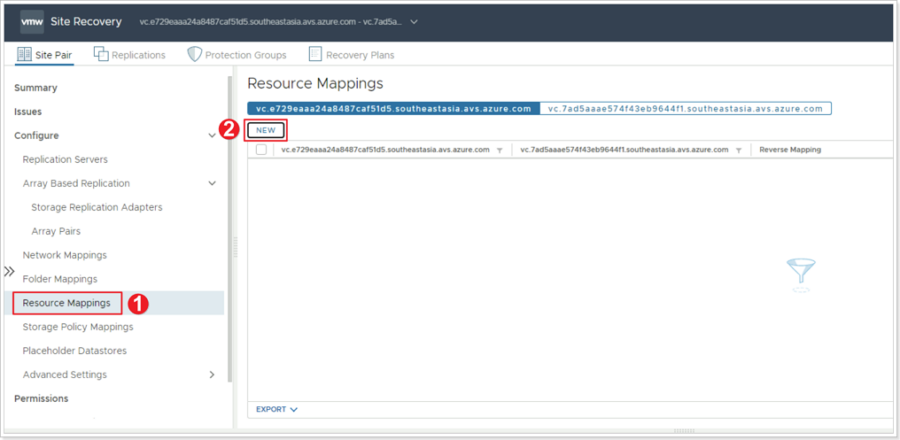Open Folder Mappings in sidebar

[60, 279]
